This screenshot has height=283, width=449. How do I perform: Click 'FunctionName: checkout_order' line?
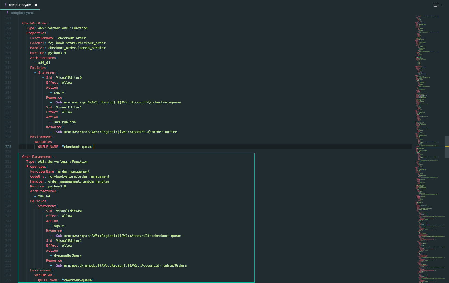[58, 38]
